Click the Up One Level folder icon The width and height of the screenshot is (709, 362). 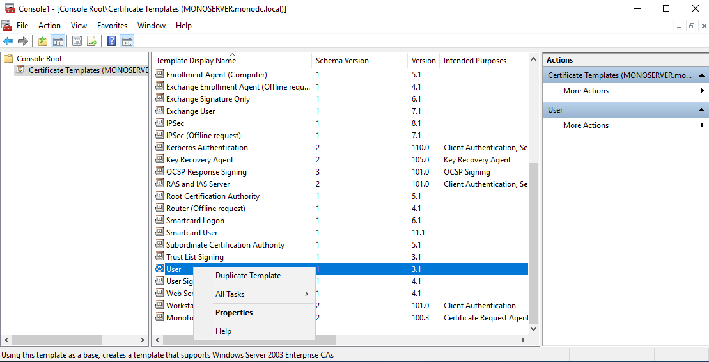point(43,42)
